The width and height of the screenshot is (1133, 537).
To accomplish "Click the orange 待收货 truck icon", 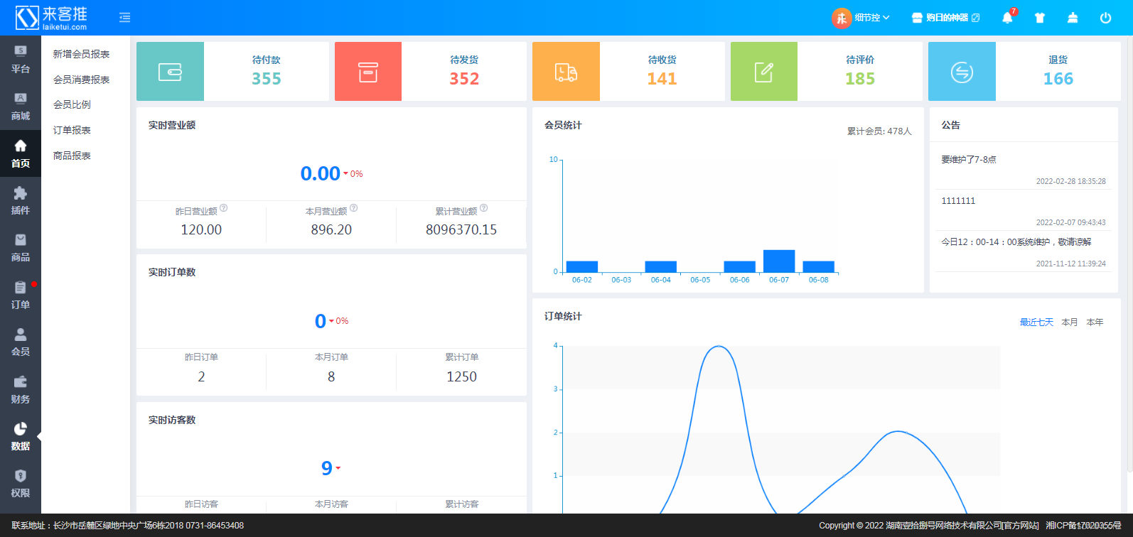I will pyautogui.click(x=566, y=72).
